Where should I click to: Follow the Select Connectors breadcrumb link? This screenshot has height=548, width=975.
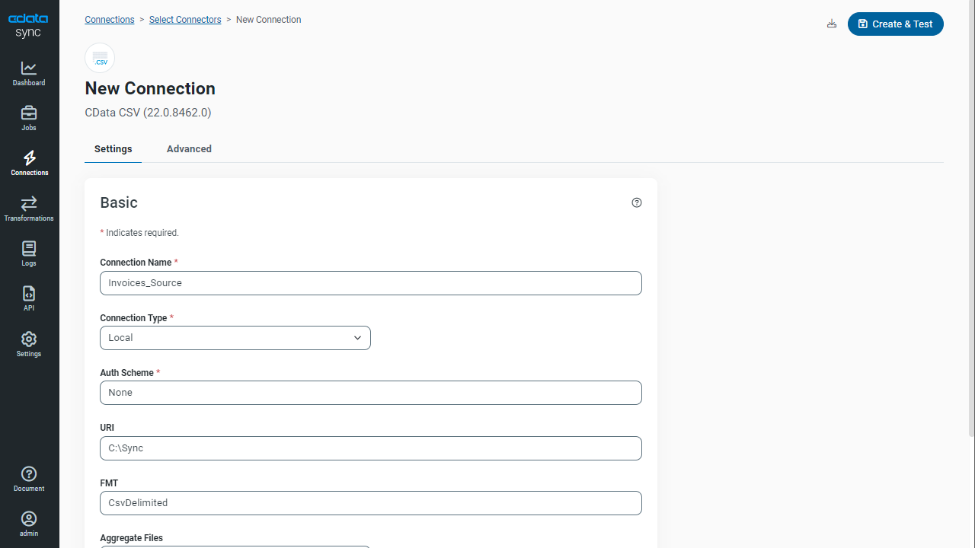[185, 20]
